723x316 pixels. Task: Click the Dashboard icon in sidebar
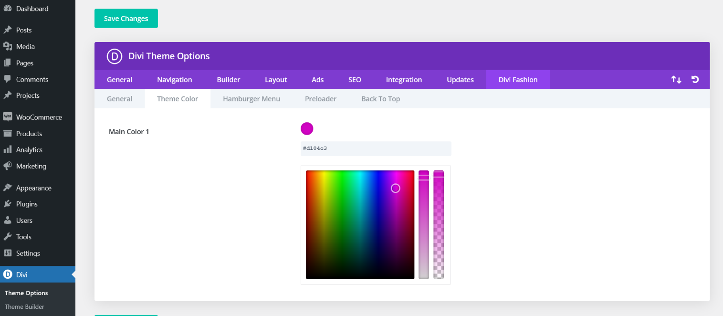[x=7, y=9]
